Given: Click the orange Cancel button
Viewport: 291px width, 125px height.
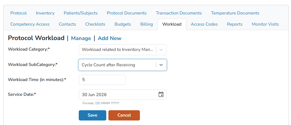Looking at the screenshot, I should (x=124, y=115).
